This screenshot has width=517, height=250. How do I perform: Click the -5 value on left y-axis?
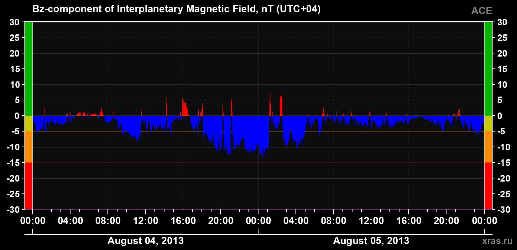[16, 132]
